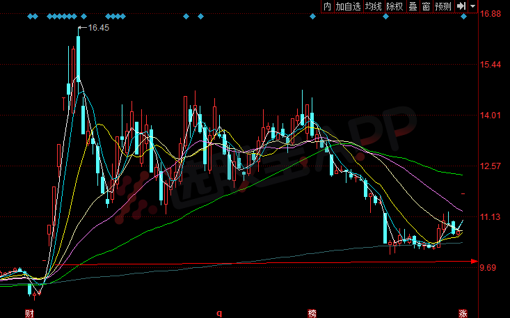Add stock via 加自选 button
Screen dimensions: 510x318
[349, 6]
